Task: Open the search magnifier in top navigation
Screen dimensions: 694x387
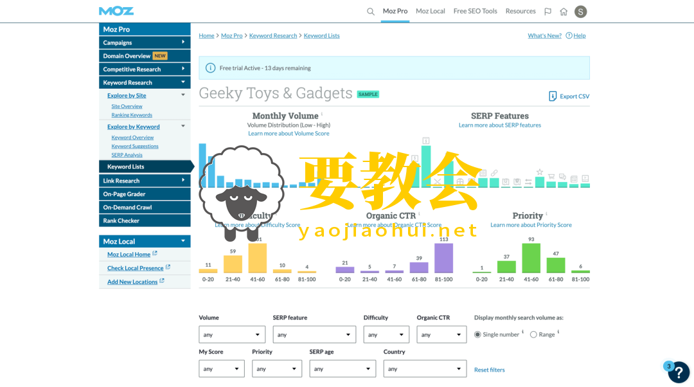Action: pyautogui.click(x=371, y=12)
